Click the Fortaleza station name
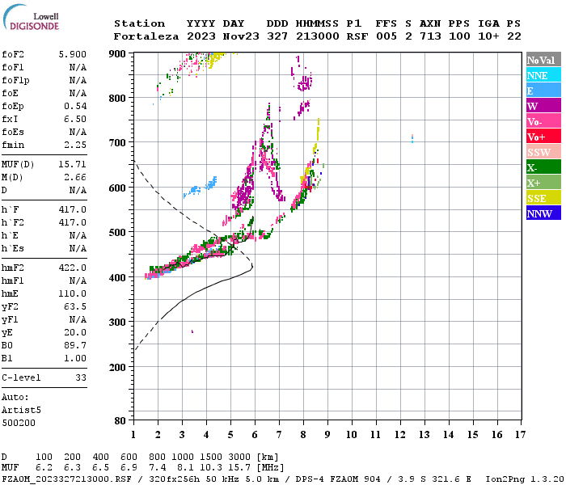566x485 pixels. (146, 36)
